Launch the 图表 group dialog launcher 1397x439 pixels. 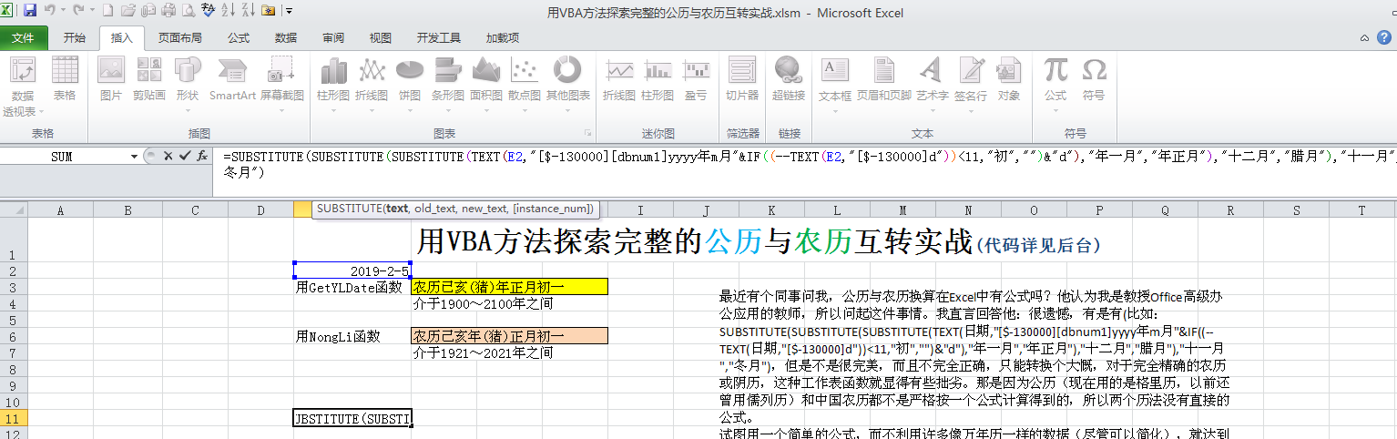click(x=587, y=133)
